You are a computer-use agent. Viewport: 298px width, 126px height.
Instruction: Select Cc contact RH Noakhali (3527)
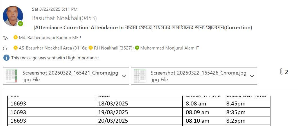tap(114, 48)
